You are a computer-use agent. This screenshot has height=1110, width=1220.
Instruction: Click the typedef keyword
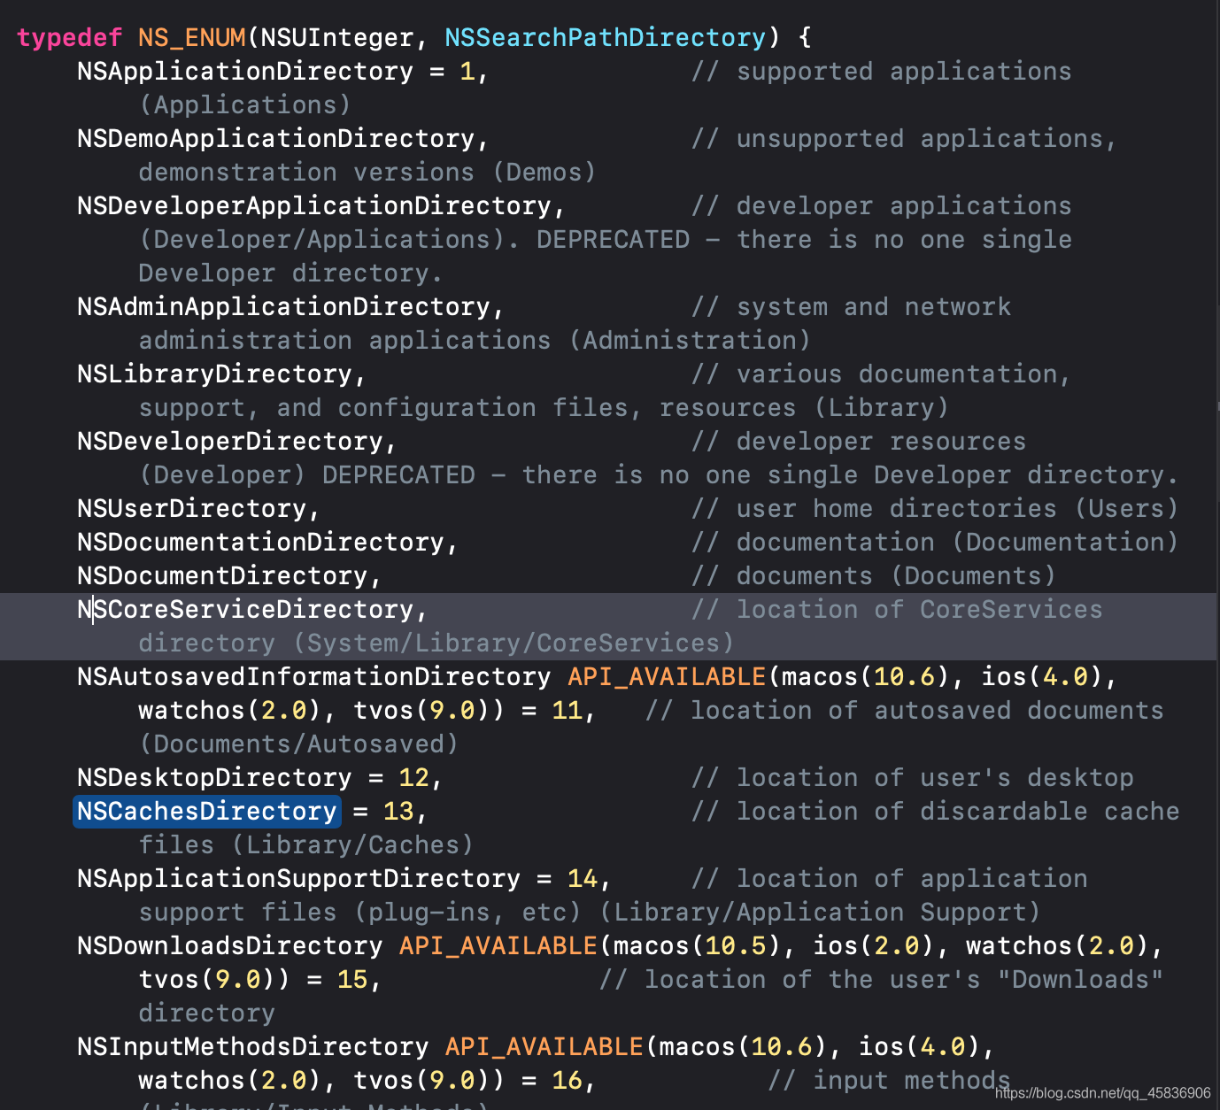[69, 38]
